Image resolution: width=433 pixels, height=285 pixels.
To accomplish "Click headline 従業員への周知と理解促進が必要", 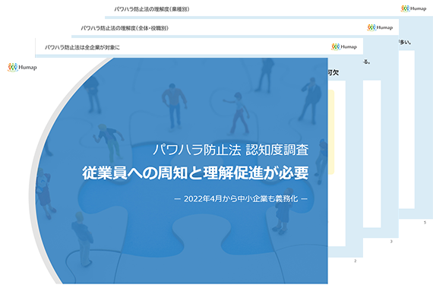I will [x=195, y=173].
